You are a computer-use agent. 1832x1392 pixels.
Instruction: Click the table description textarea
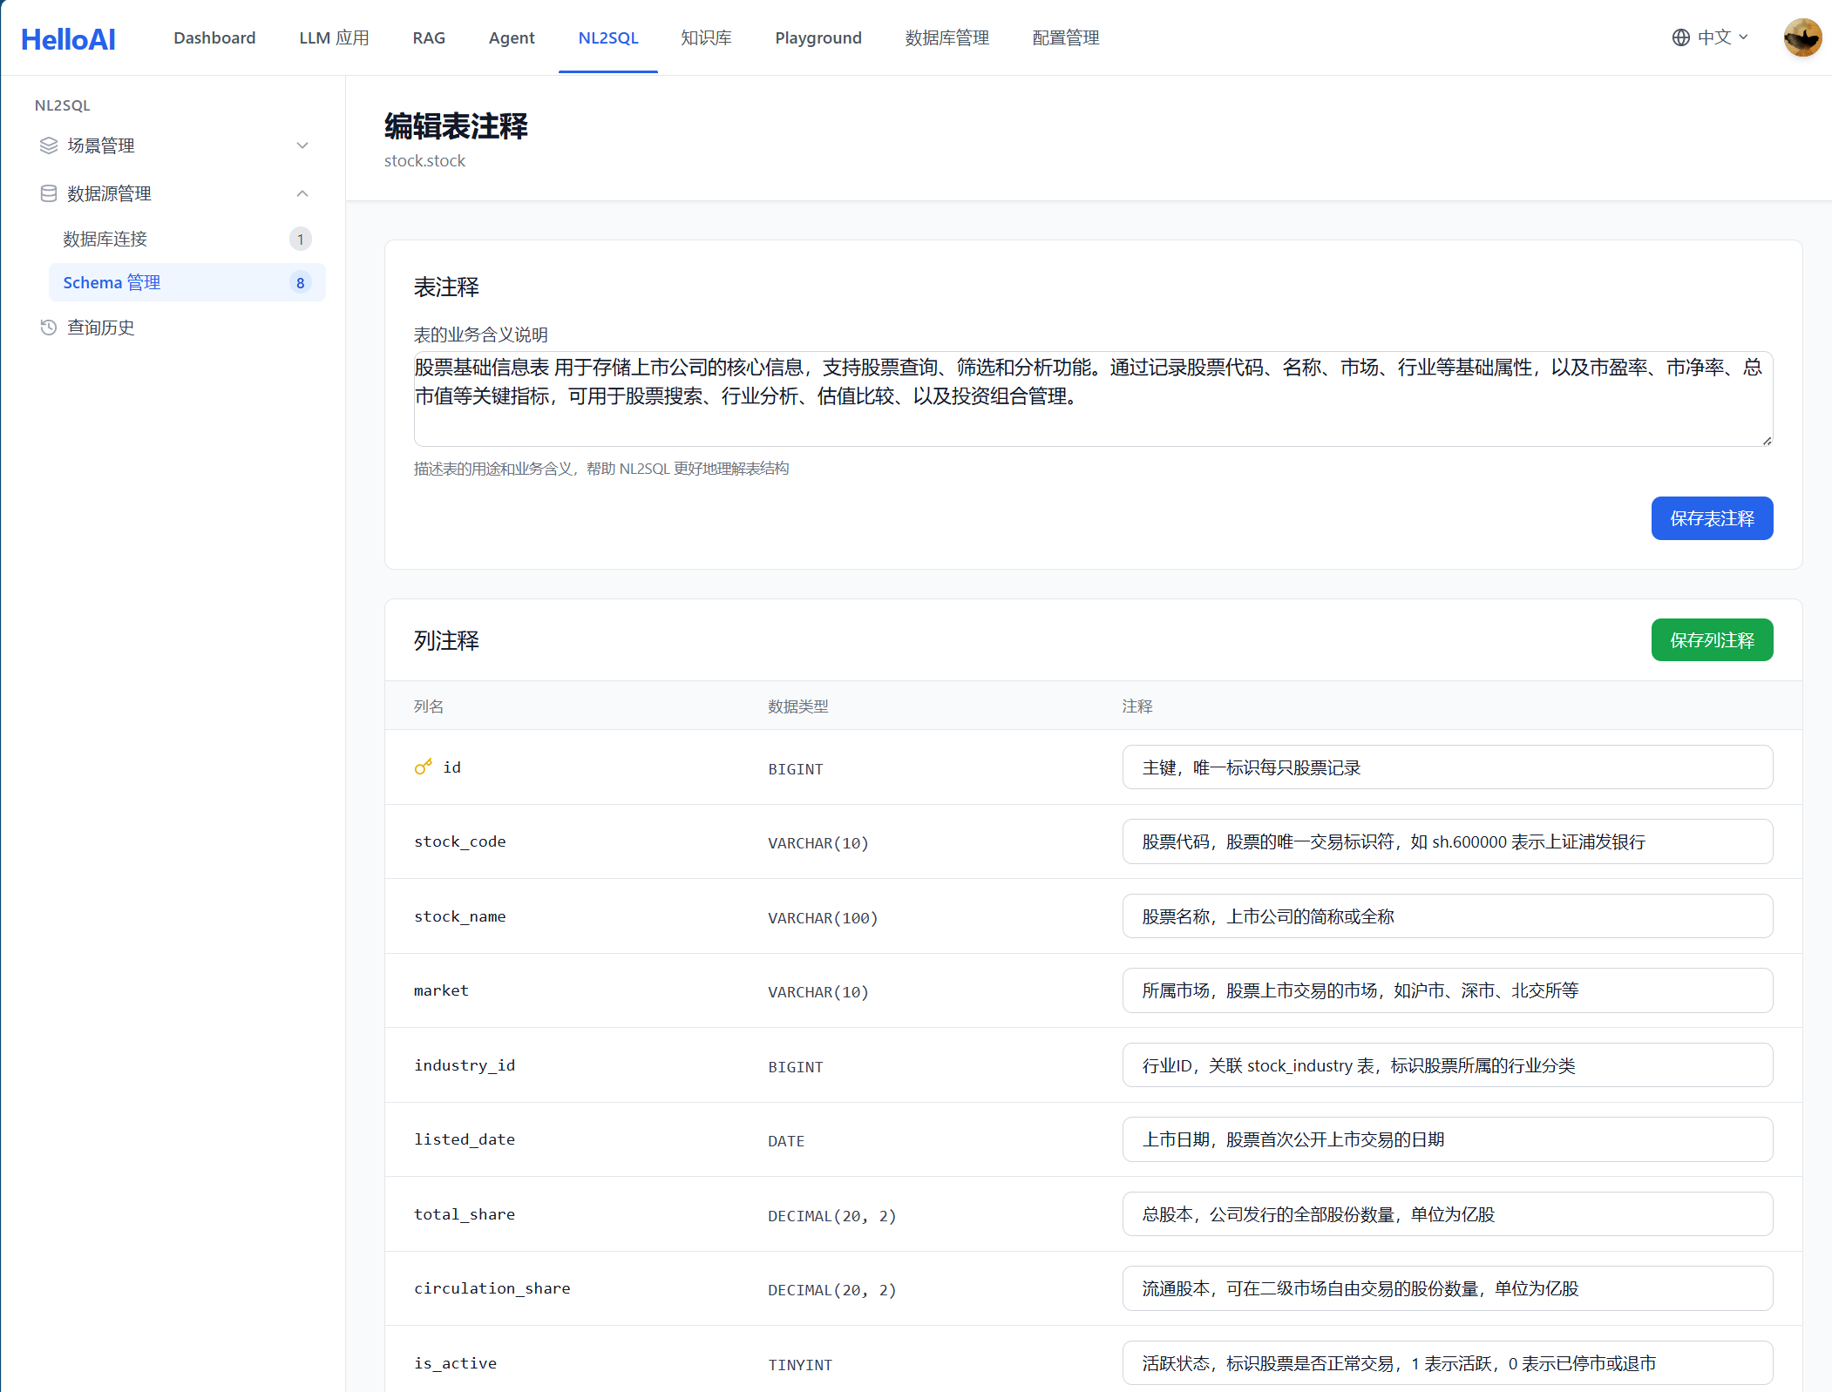[x=1092, y=399]
